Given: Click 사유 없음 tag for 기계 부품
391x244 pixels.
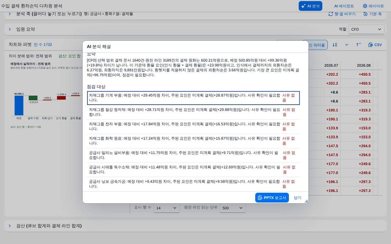Looking at the screenshot, I should (x=289, y=98).
